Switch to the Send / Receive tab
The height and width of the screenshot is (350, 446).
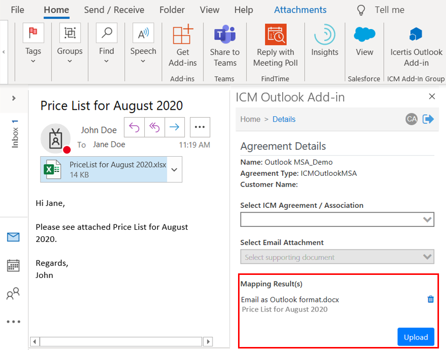[x=114, y=10]
